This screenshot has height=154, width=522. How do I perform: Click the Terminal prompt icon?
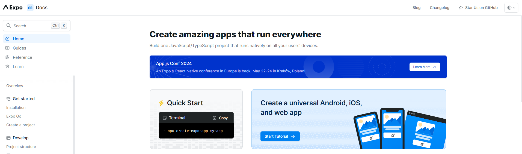coord(165,118)
